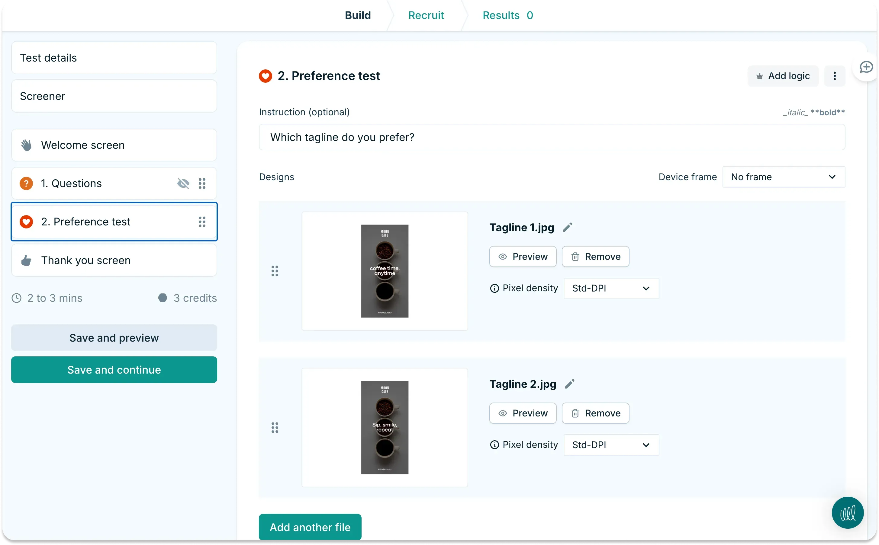Click the info icon next to Pixel density
The height and width of the screenshot is (545, 879).
[x=494, y=288]
